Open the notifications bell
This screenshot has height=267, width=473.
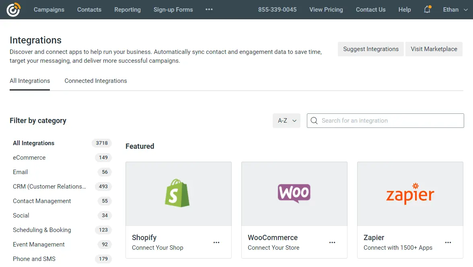coord(427,10)
